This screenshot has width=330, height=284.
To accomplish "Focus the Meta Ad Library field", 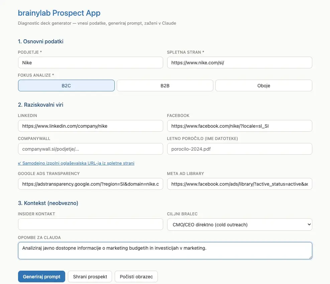I will pos(239,184).
